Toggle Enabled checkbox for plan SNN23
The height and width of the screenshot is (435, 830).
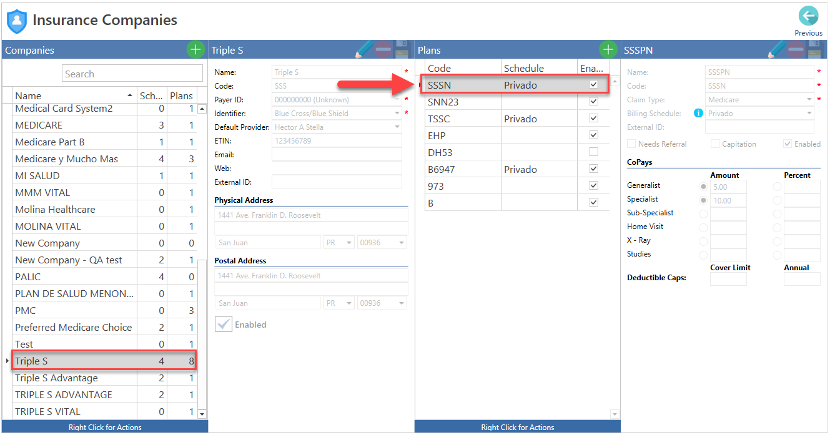[593, 101]
